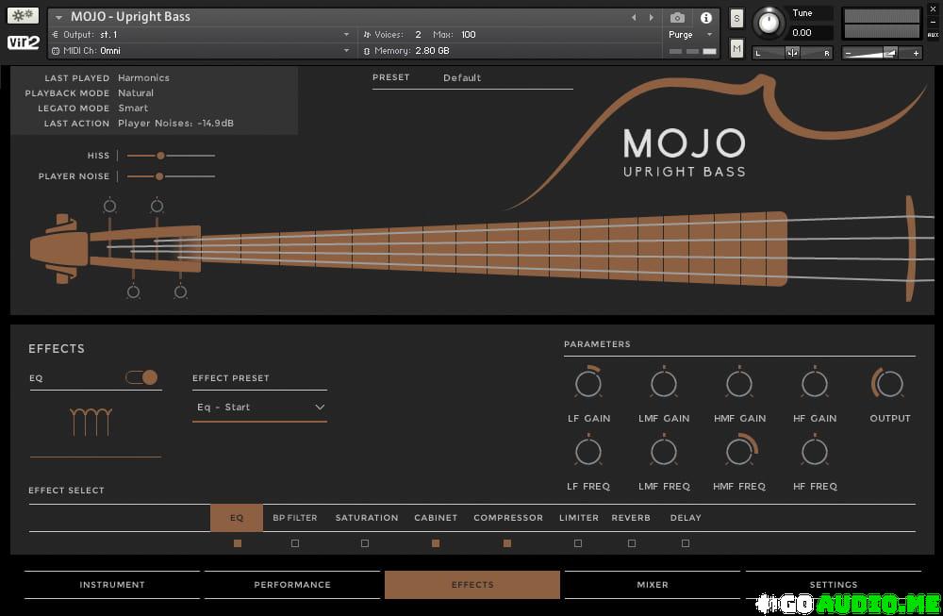
Task: Select the DELAY effect
Action: (686, 518)
